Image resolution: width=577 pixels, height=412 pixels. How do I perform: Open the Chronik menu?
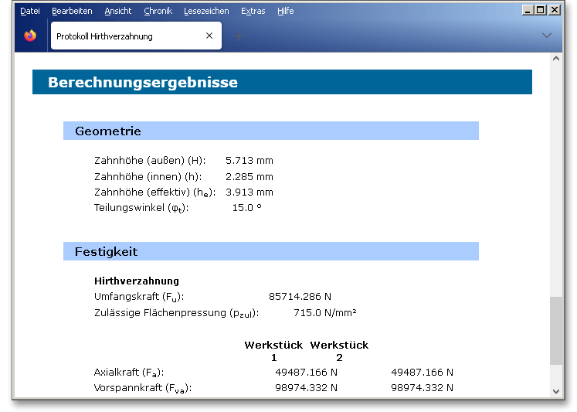[x=158, y=11]
